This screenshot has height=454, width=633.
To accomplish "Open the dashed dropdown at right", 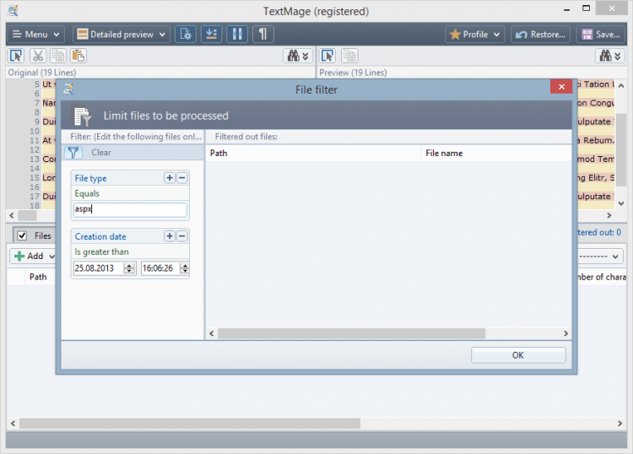I will click(x=600, y=256).
